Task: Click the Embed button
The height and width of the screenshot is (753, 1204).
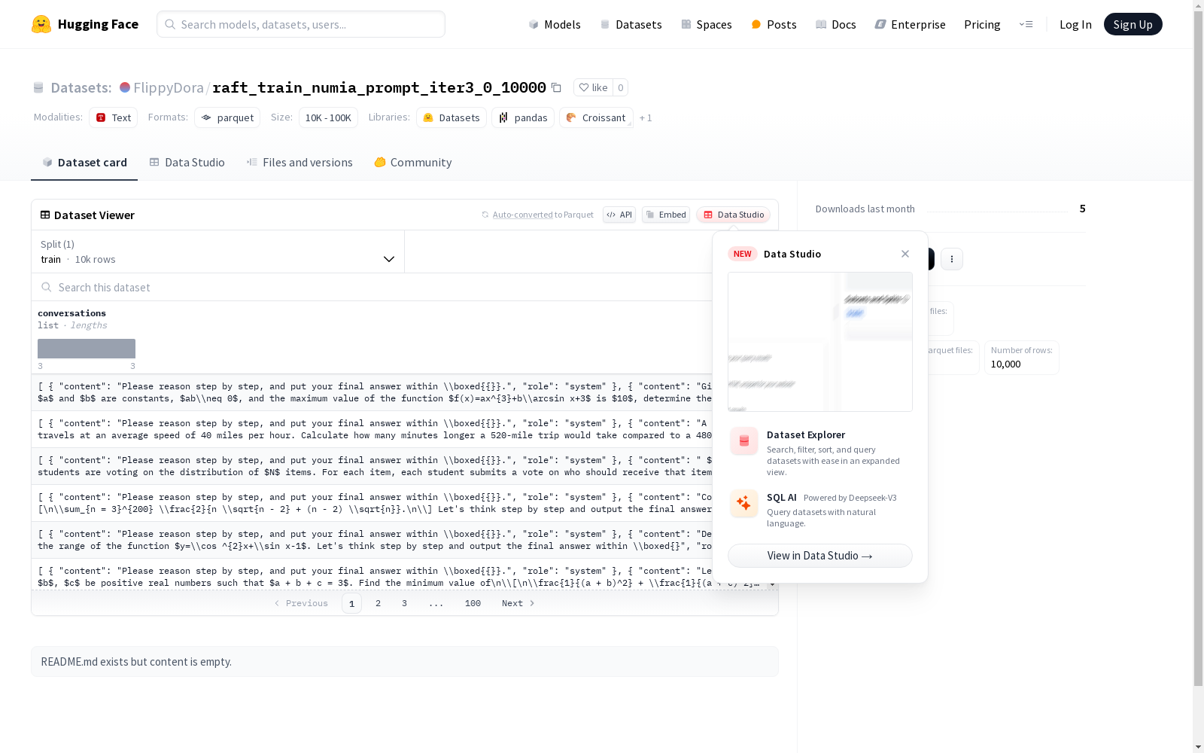Action: tap(666, 215)
